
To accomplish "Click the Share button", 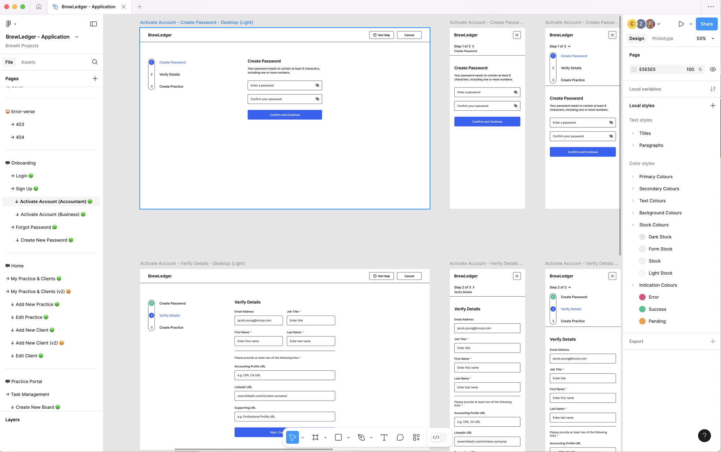I will tap(707, 24).
